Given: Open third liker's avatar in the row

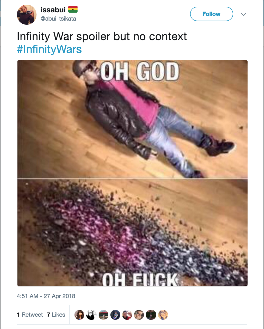Looking at the screenshot, I should pyautogui.click(x=103, y=315).
